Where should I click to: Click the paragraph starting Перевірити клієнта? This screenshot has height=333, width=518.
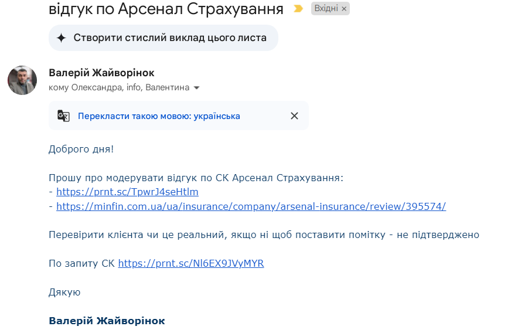(264, 235)
